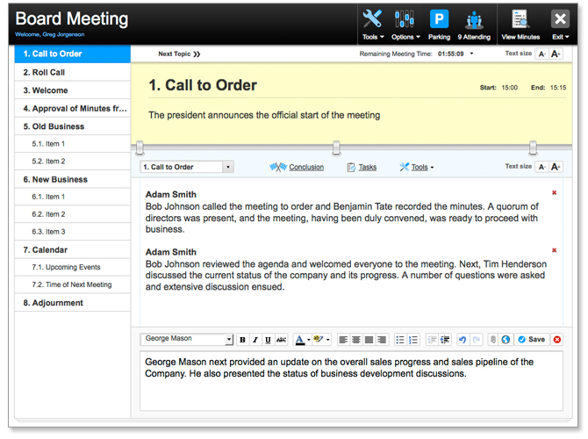View the 9 Attending participants
The height and width of the screenshot is (439, 588).
pos(474,25)
